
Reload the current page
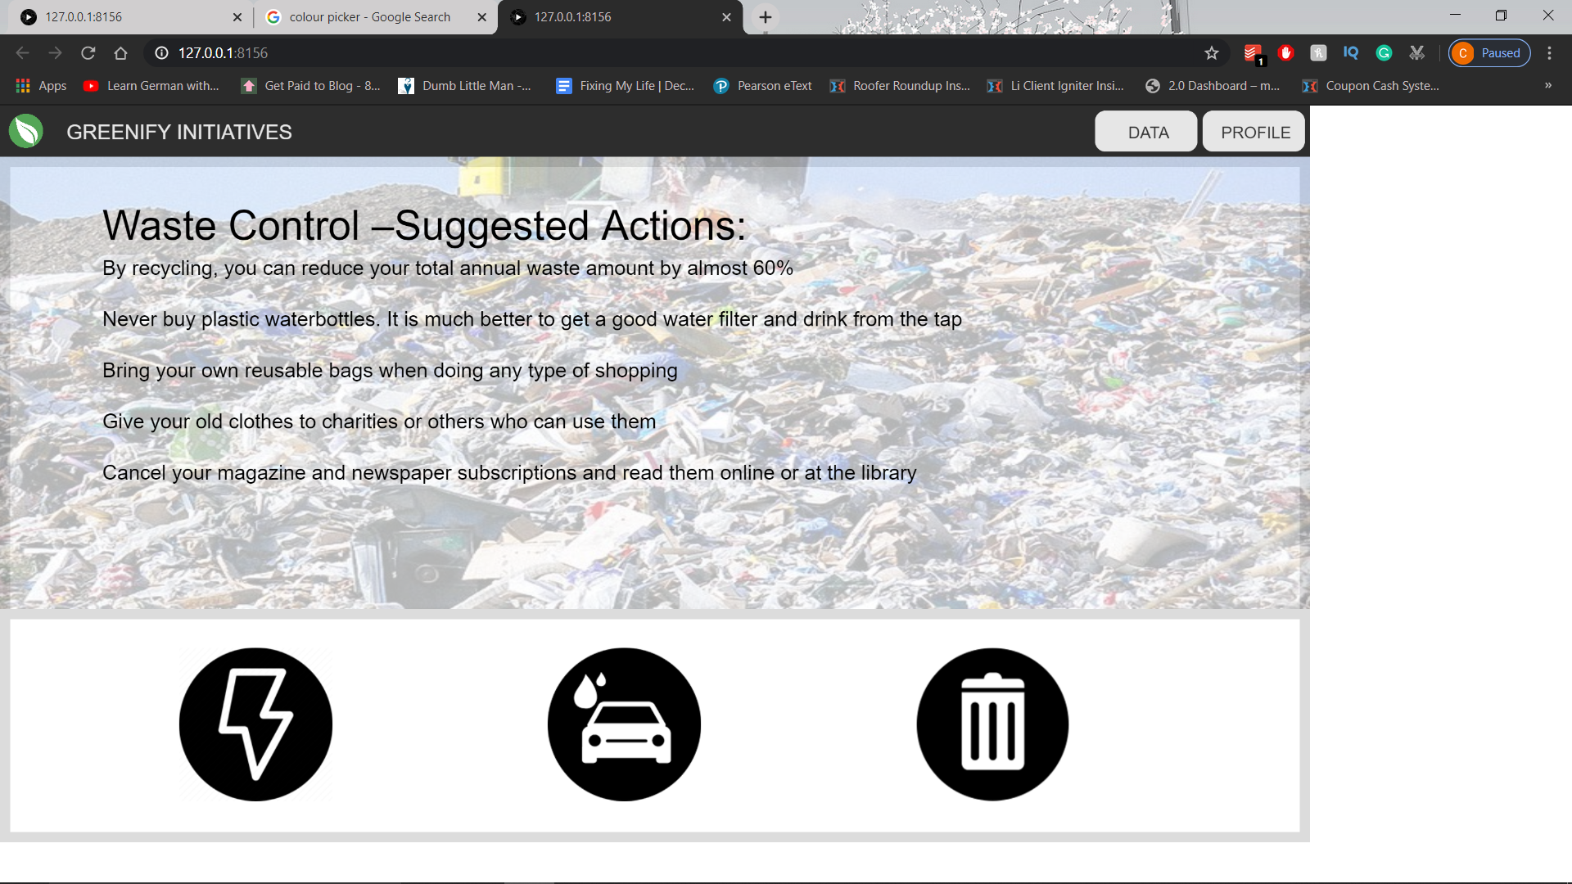(88, 53)
